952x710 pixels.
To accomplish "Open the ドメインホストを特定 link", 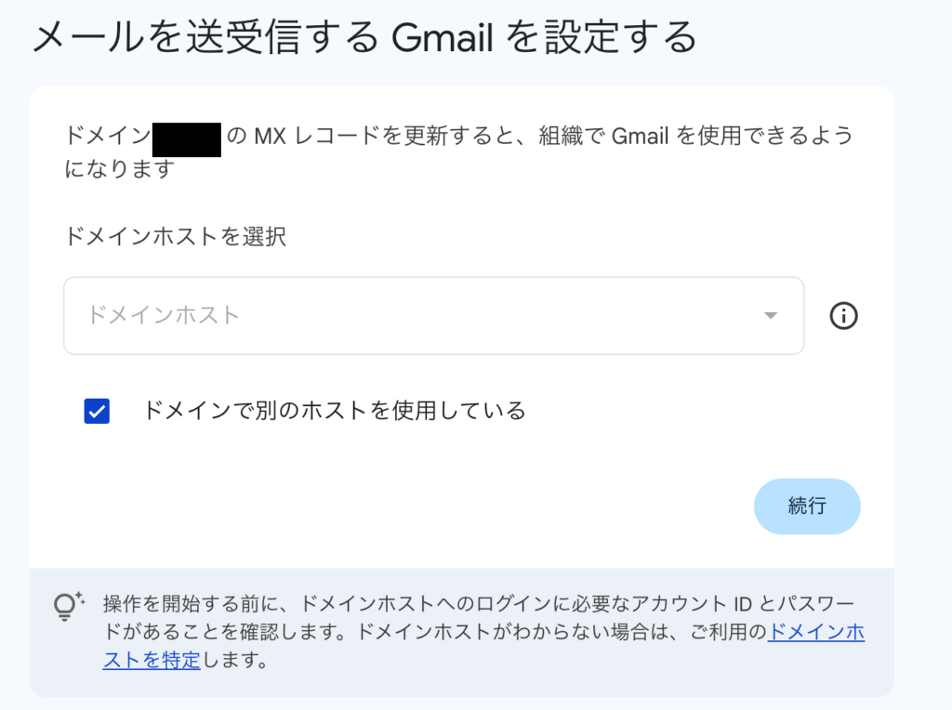I will (816, 633).
